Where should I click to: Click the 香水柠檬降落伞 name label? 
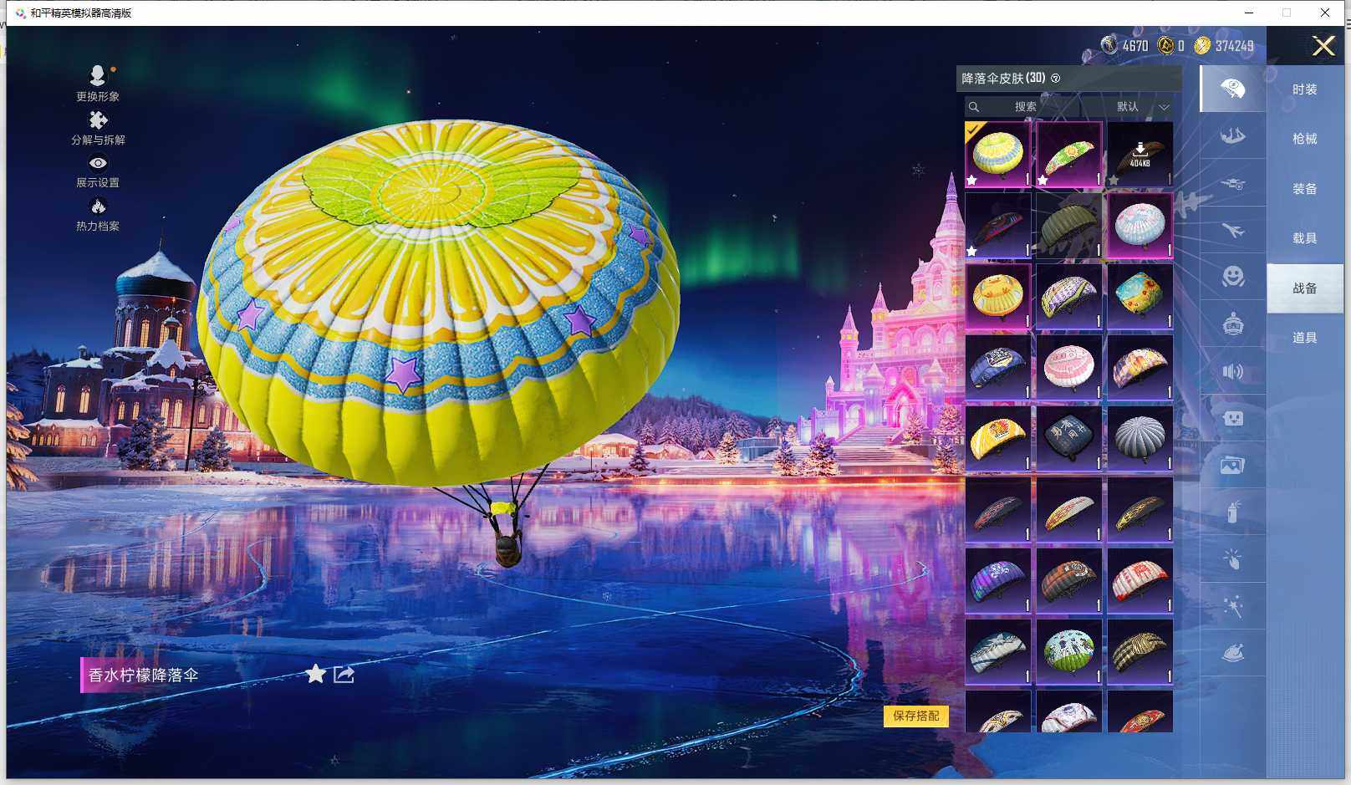[143, 675]
